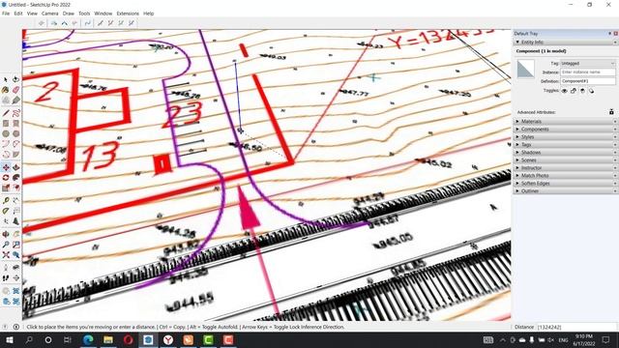619x348 pixels.
Task: Select the Protractor tool
Action: pyautogui.click(x=6, y=211)
